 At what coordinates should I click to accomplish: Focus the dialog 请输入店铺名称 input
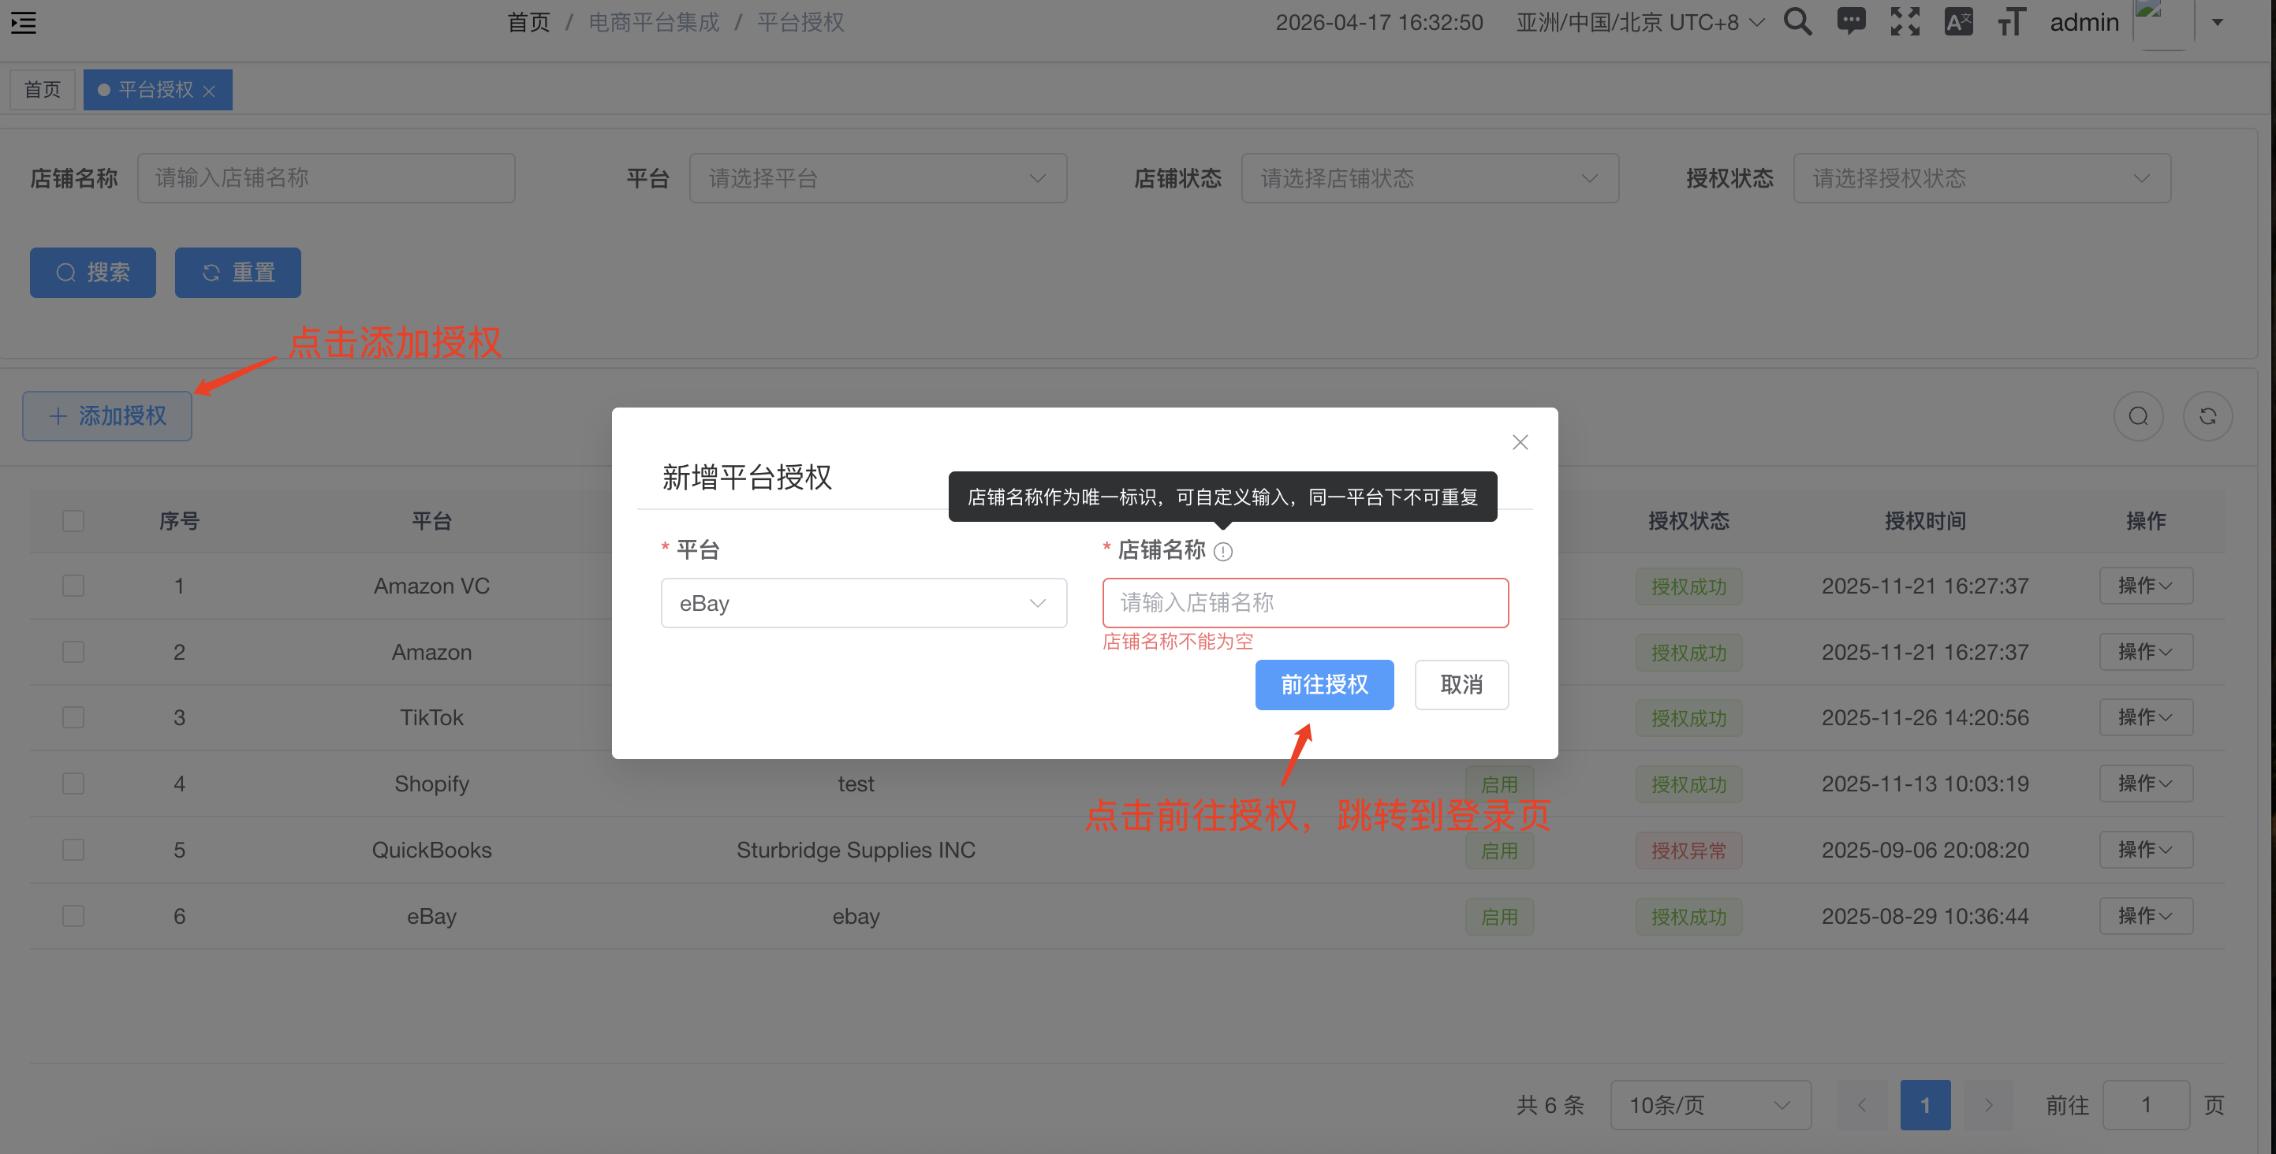tap(1305, 603)
